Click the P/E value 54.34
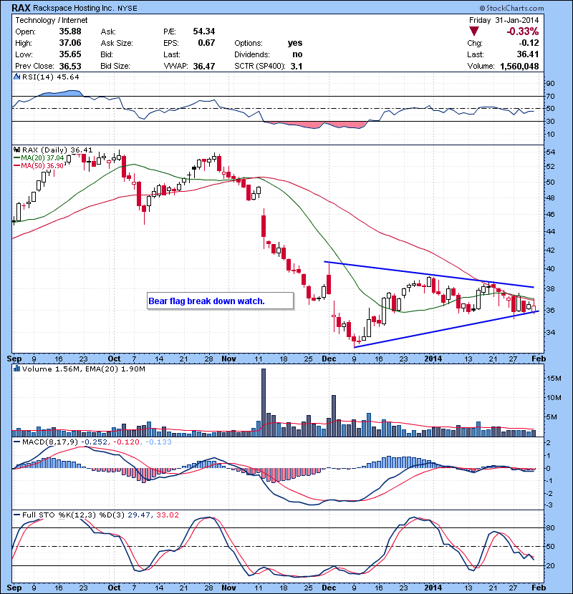 [204, 31]
